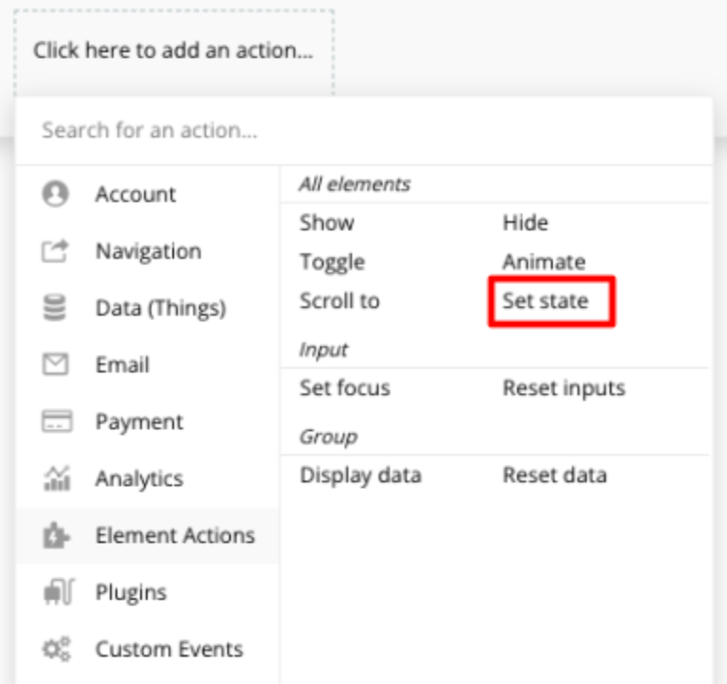Image resolution: width=727 pixels, height=684 pixels.
Task: Pick the Reset inputs action
Action: pos(563,388)
